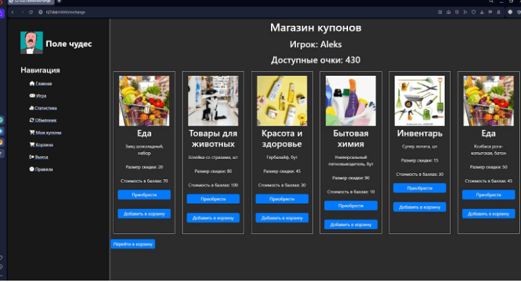The image size is (521, 282).
Task: Click the round profile icon in toolbar
Action: [510, 12]
